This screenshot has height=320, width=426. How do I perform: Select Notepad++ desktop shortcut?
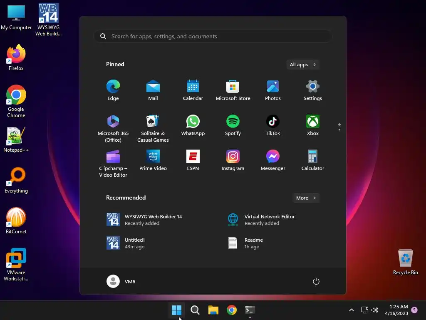pyautogui.click(x=16, y=140)
